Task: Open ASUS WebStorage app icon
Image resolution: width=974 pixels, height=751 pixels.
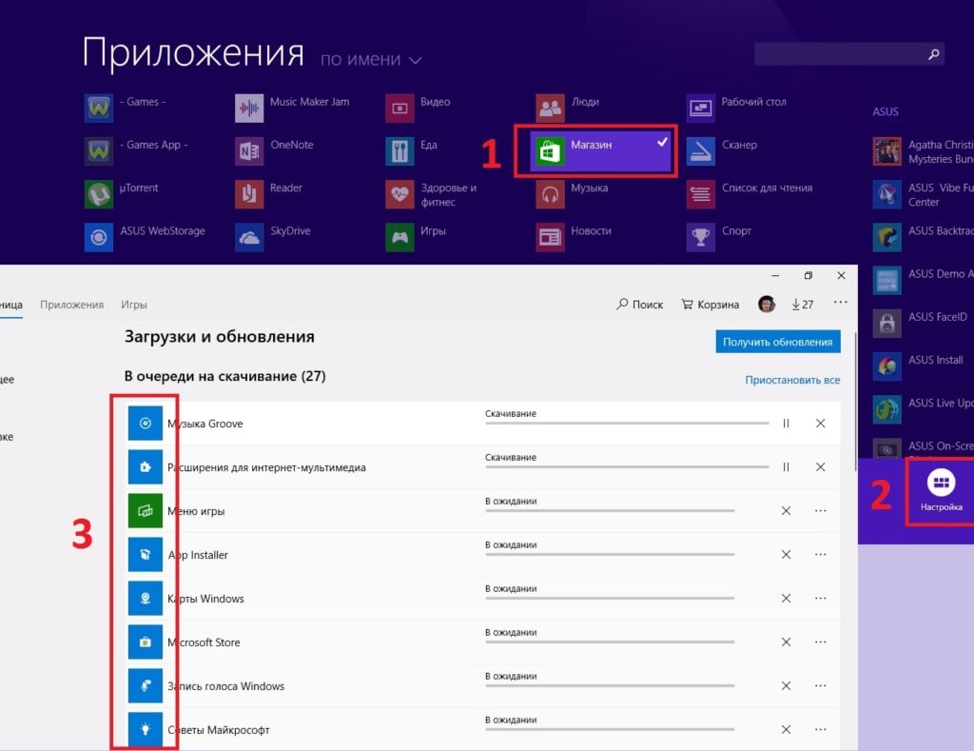Action: point(99,237)
